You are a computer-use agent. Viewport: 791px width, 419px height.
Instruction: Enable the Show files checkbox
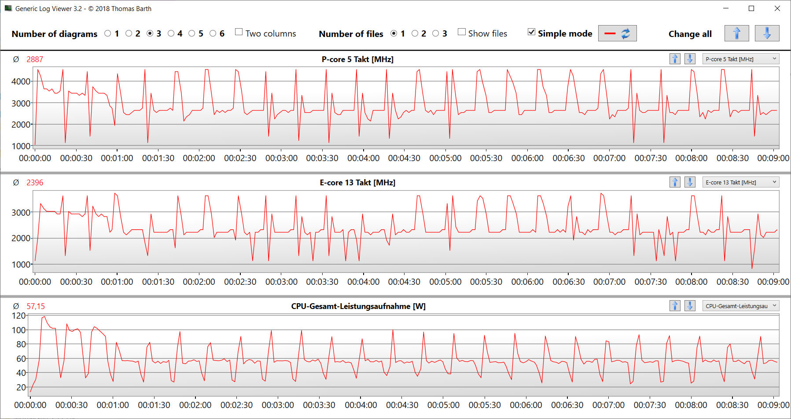tap(462, 32)
